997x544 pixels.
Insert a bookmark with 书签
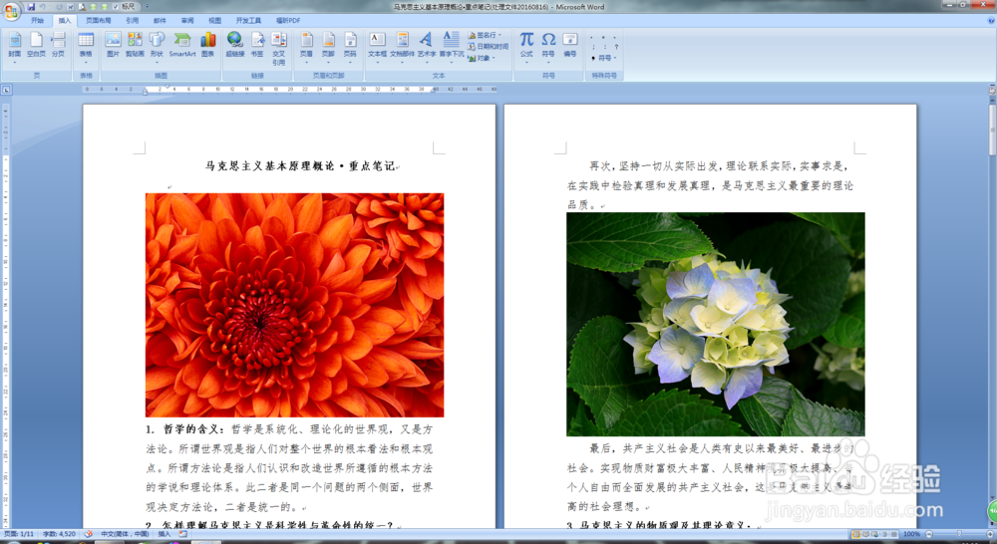pyautogui.click(x=257, y=45)
